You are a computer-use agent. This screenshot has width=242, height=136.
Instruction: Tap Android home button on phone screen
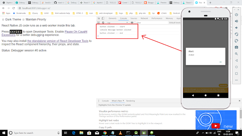[x=205, y=95]
